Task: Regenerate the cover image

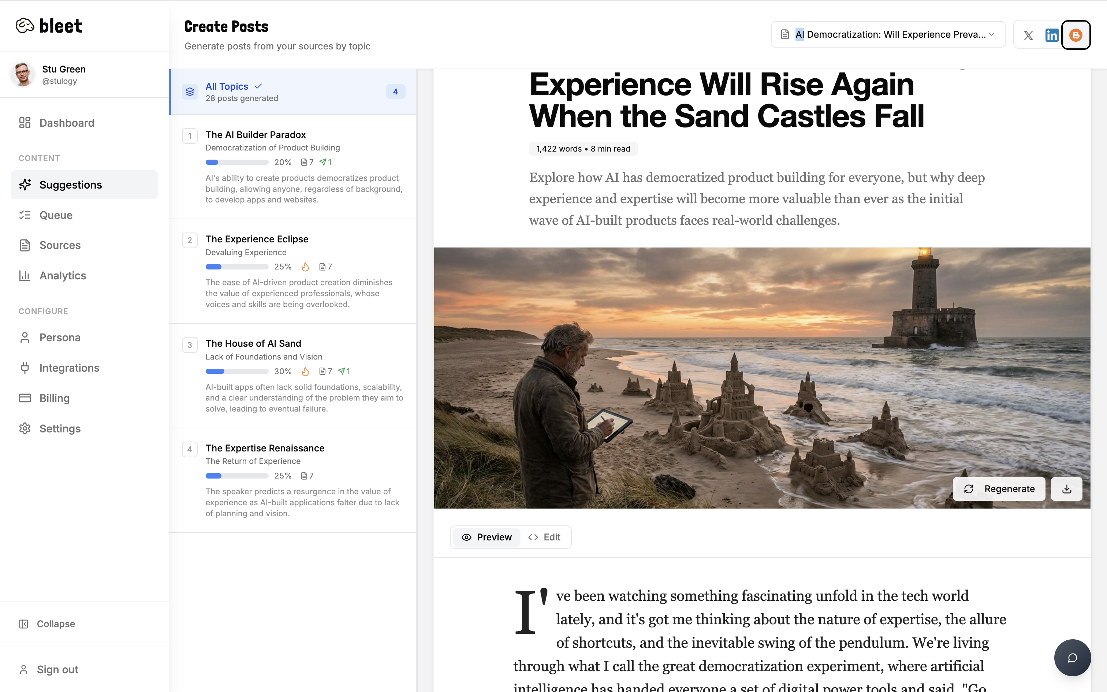Action: [999, 489]
